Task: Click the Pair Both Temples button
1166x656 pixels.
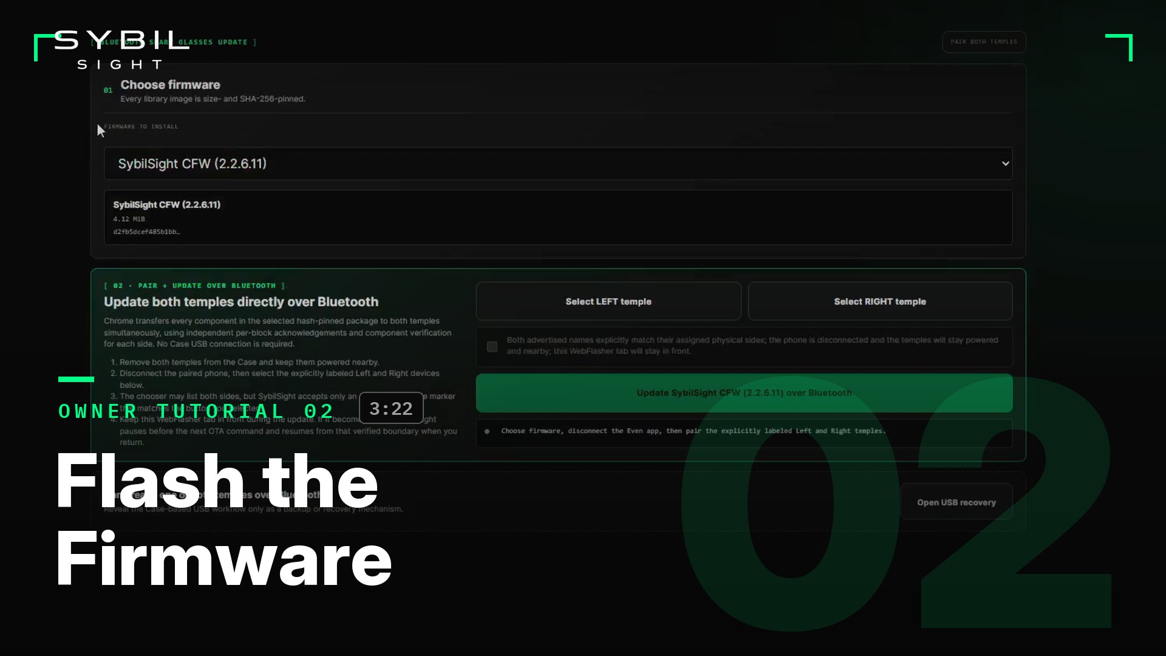Action: (x=984, y=42)
